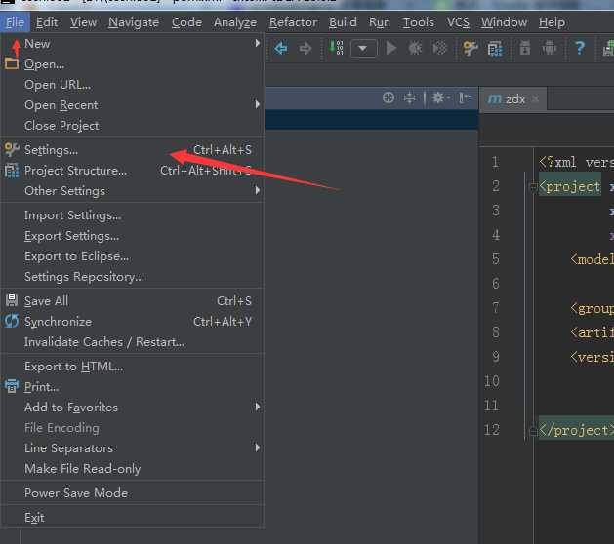Open the project panel gear options
Screen dimensions: 614x544
439,97
